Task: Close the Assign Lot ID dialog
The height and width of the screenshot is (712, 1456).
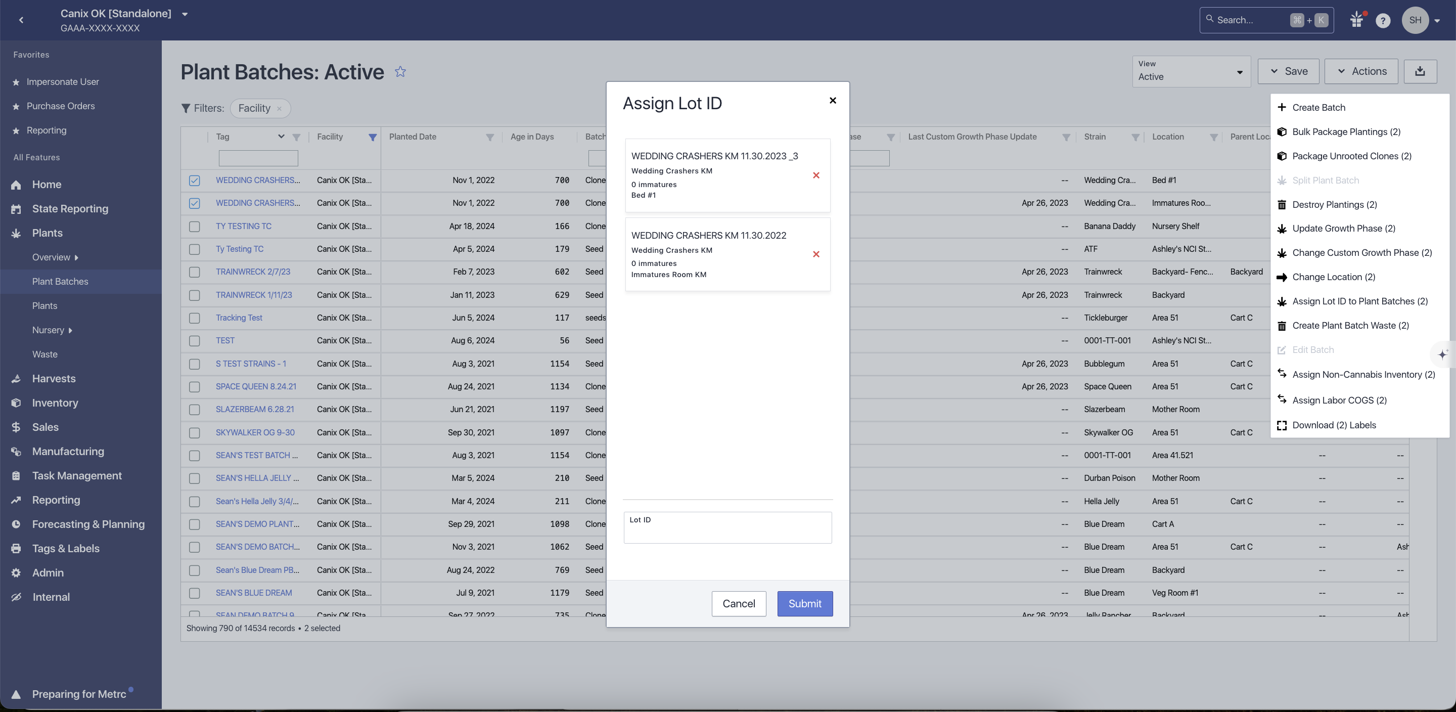Action: pos(832,101)
